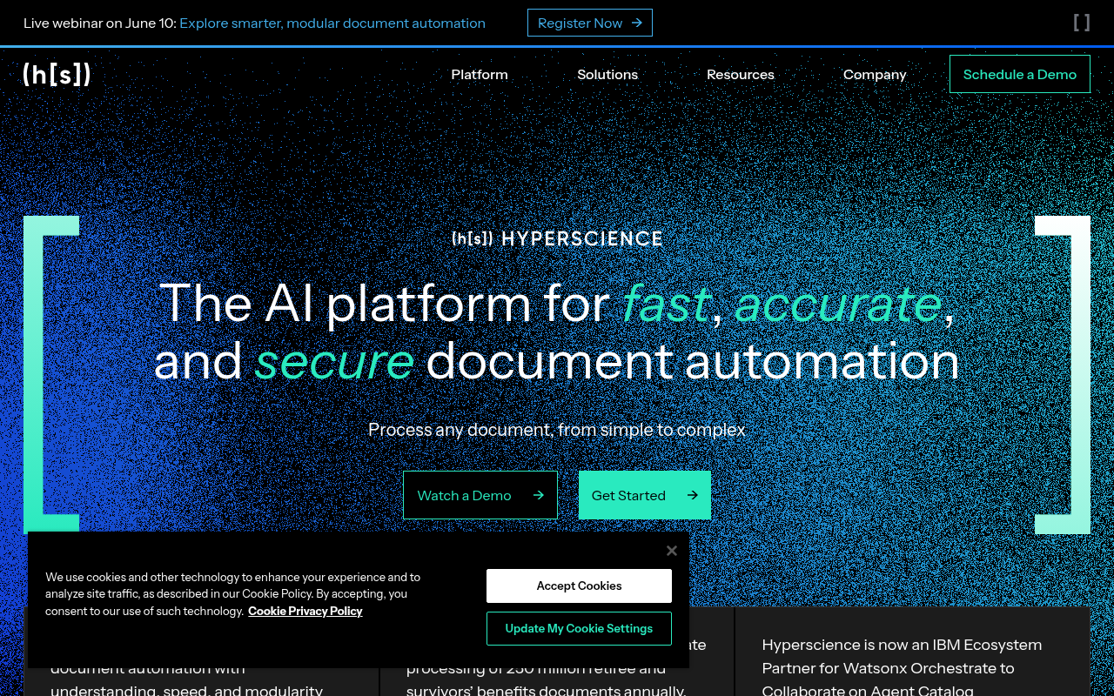Image resolution: width=1114 pixels, height=696 pixels.
Task: Click the (h[s]) logo in the header
Action: click(x=57, y=74)
